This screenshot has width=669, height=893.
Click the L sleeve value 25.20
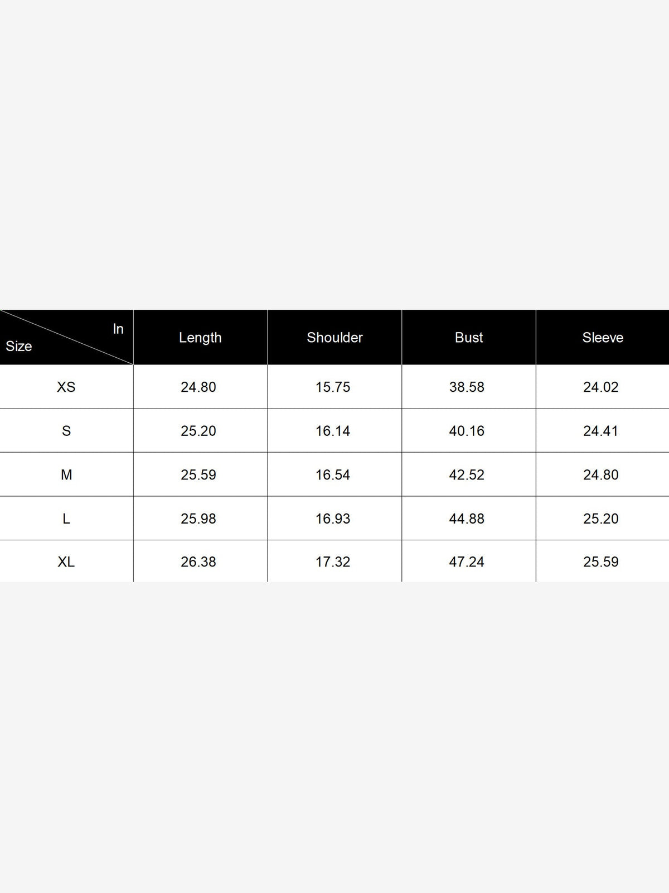[x=601, y=518]
